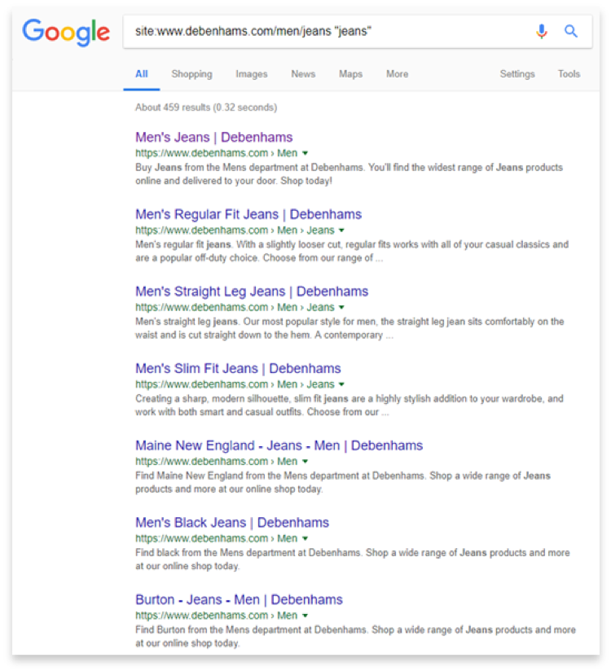The width and height of the screenshot is (611, 671).
Task: Open the News tab
Action: [x=303, y=74]
